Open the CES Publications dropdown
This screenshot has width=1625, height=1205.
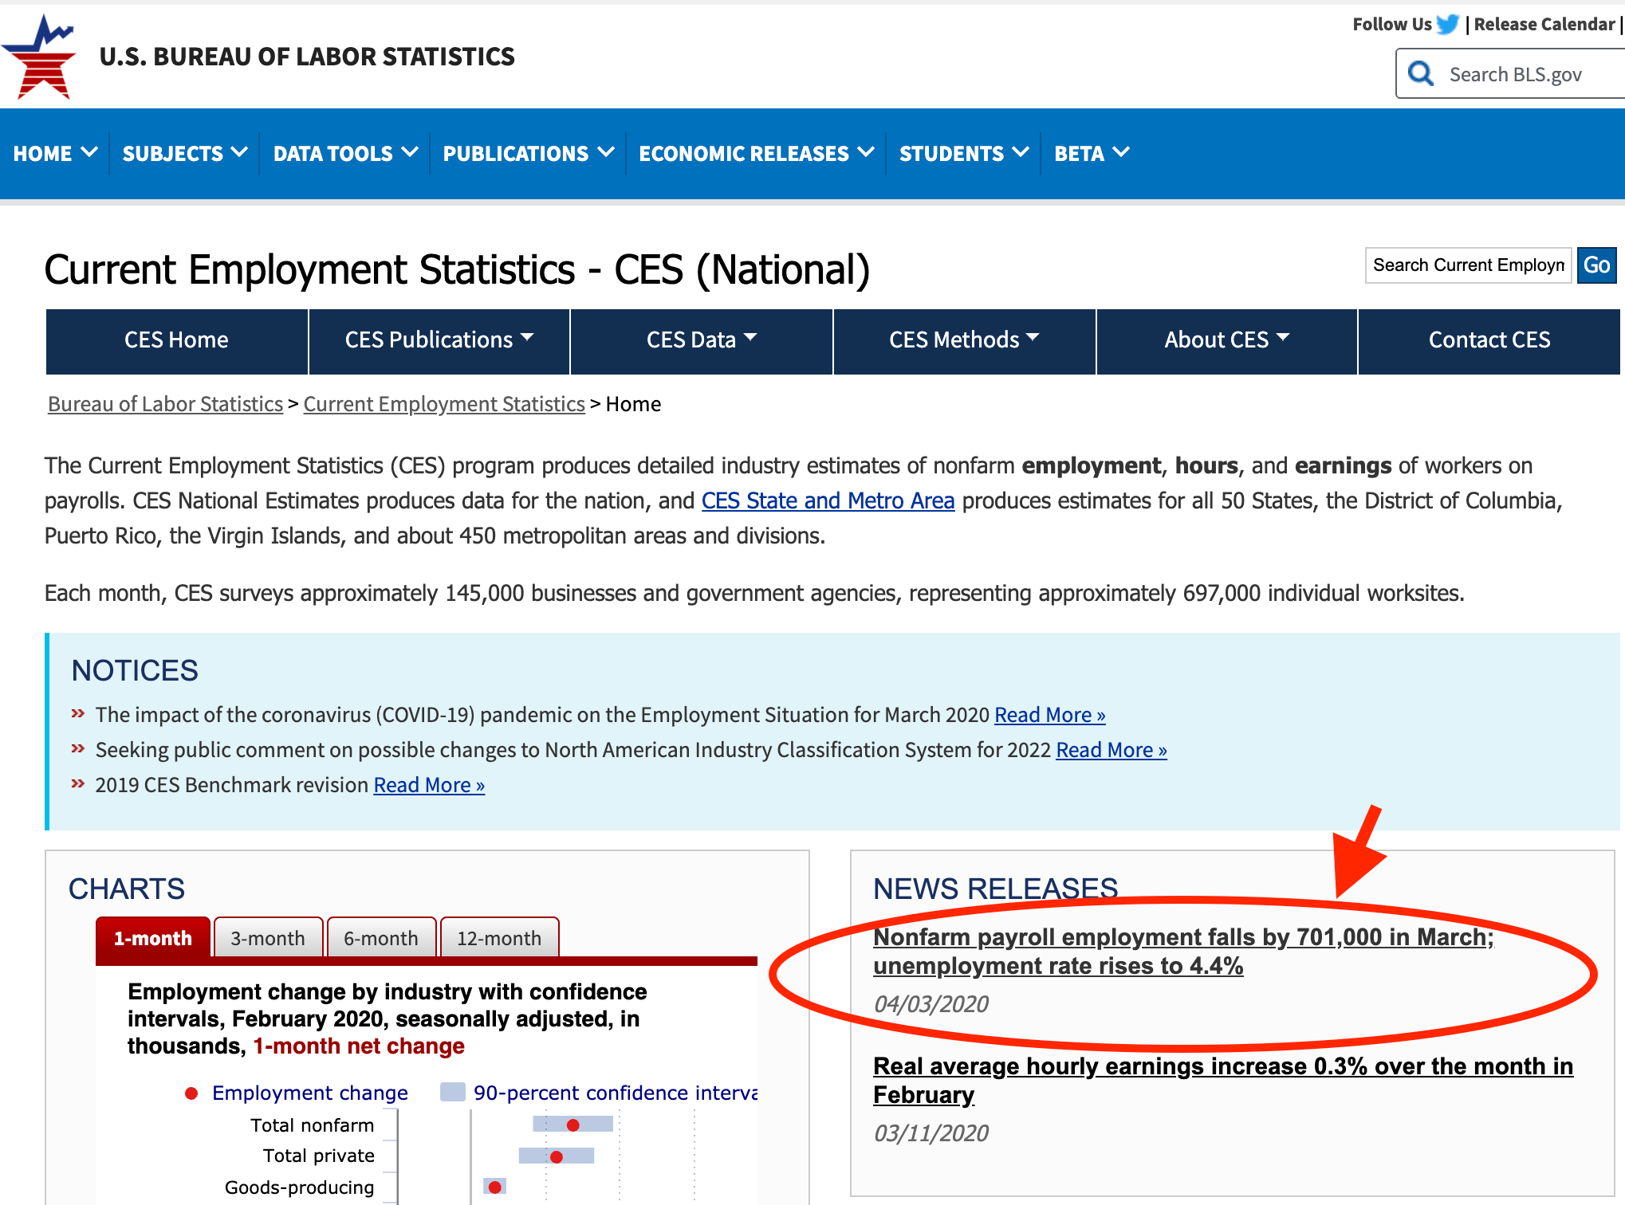point(439,341)
